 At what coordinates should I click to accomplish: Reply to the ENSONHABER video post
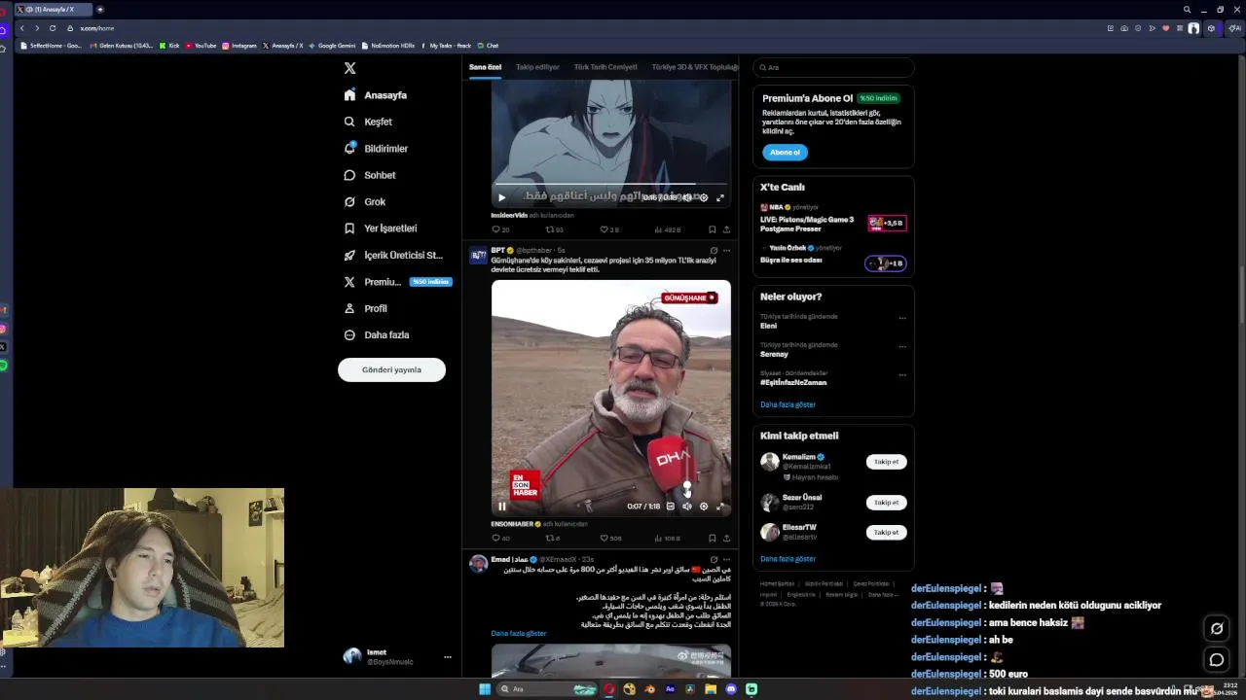click(x=500, y=538)
